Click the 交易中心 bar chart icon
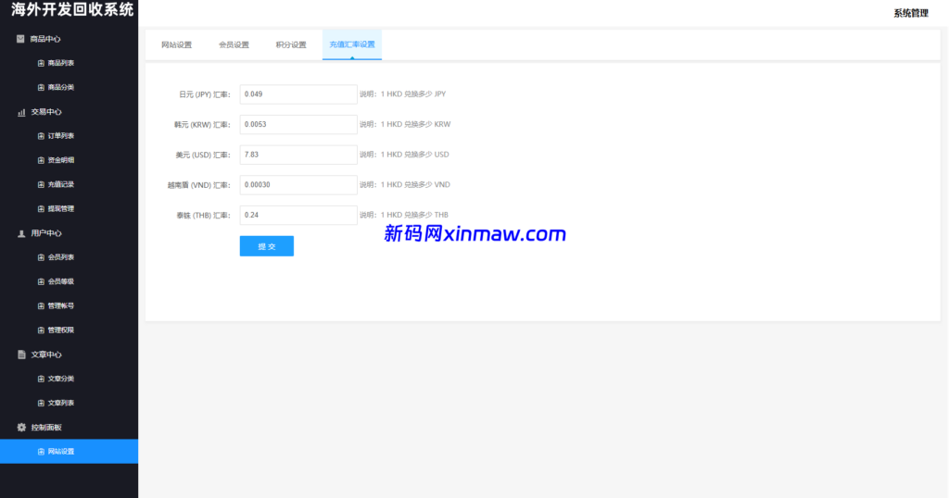Screen dimensions: 949x498 (21, 112)
